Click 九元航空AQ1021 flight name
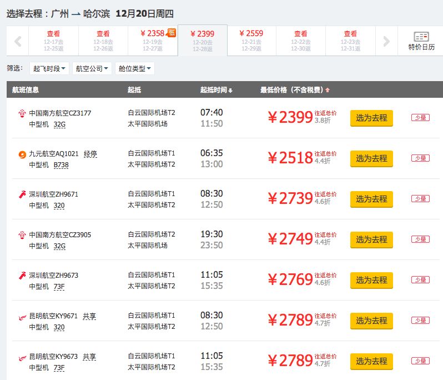This screenshot has width=443, height=380. [x=54, y=154]
